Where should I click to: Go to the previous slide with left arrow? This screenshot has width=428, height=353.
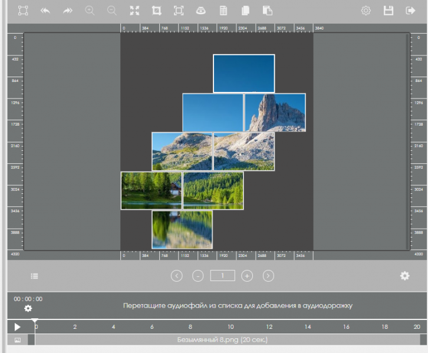176,276
